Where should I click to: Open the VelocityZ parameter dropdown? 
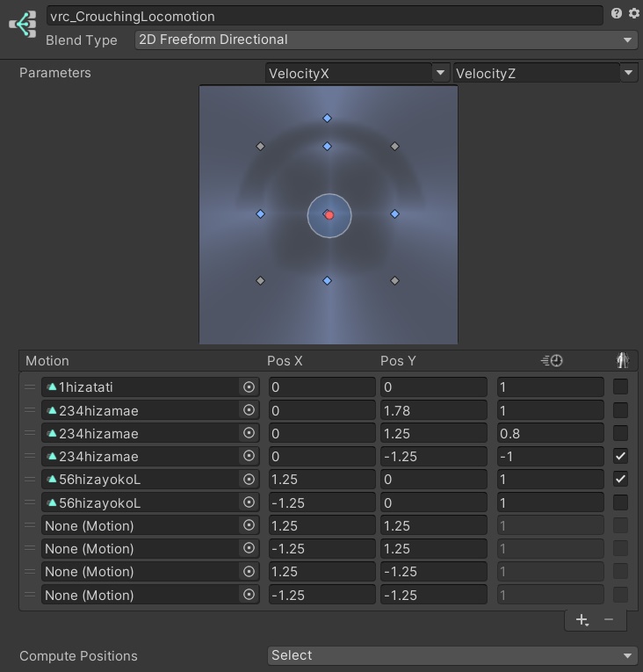[545, 74]
